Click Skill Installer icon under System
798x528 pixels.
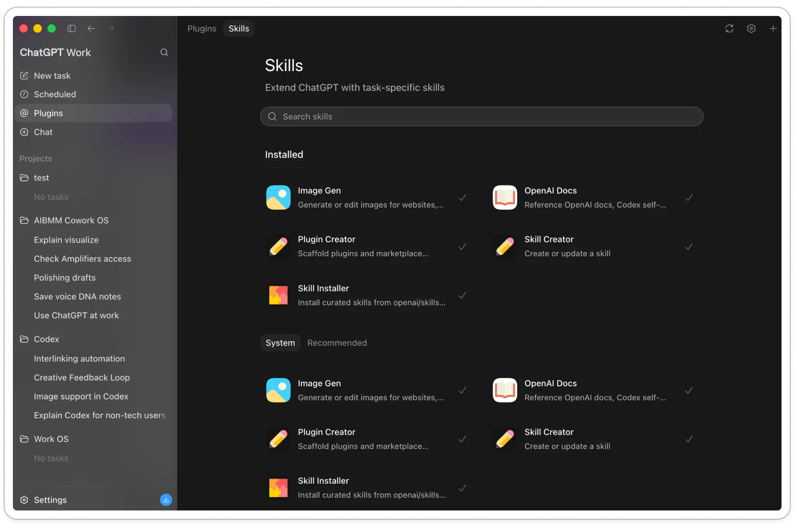[x=278, y=487]
